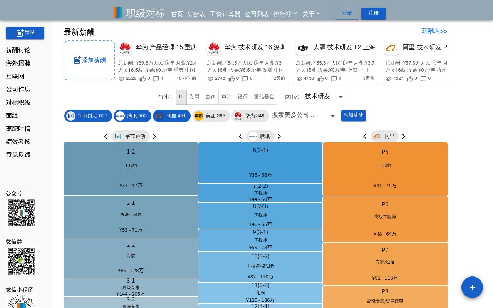
Task: Expand the 搜索更多公司 dropdown arrow
Action: 333,116
